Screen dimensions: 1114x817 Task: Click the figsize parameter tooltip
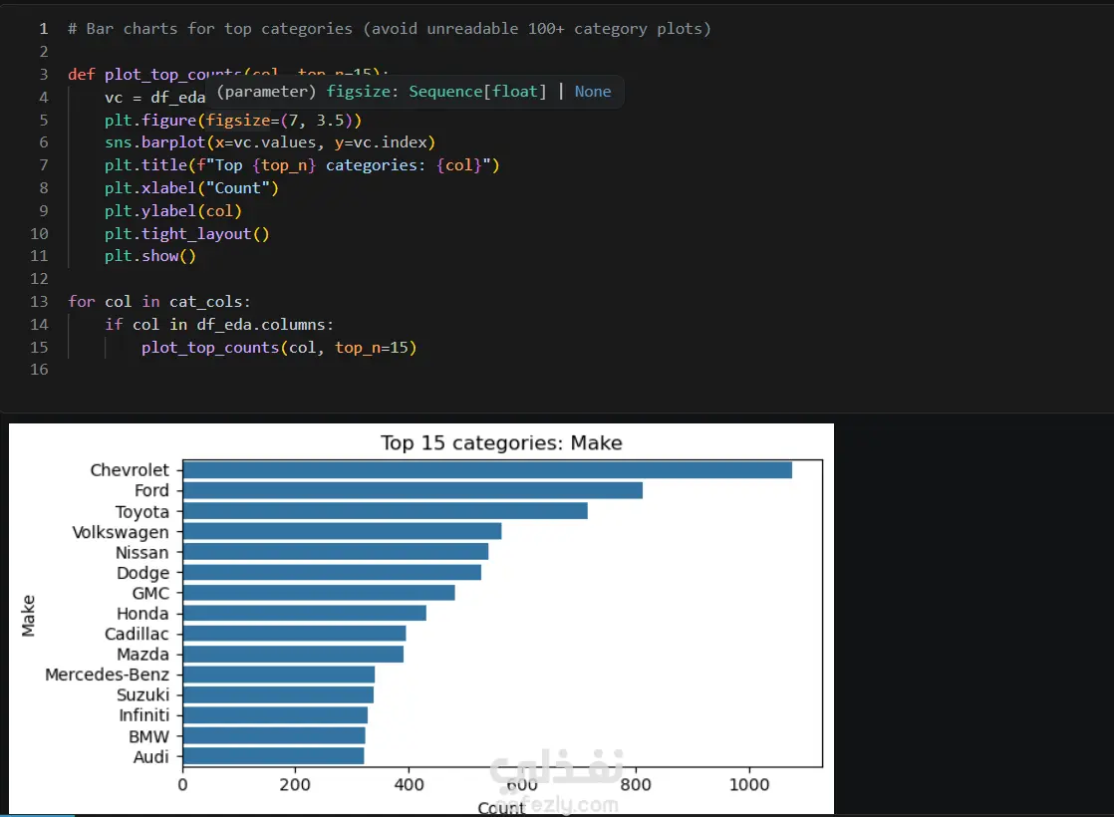pyautogui.click(x=415, y=92)
